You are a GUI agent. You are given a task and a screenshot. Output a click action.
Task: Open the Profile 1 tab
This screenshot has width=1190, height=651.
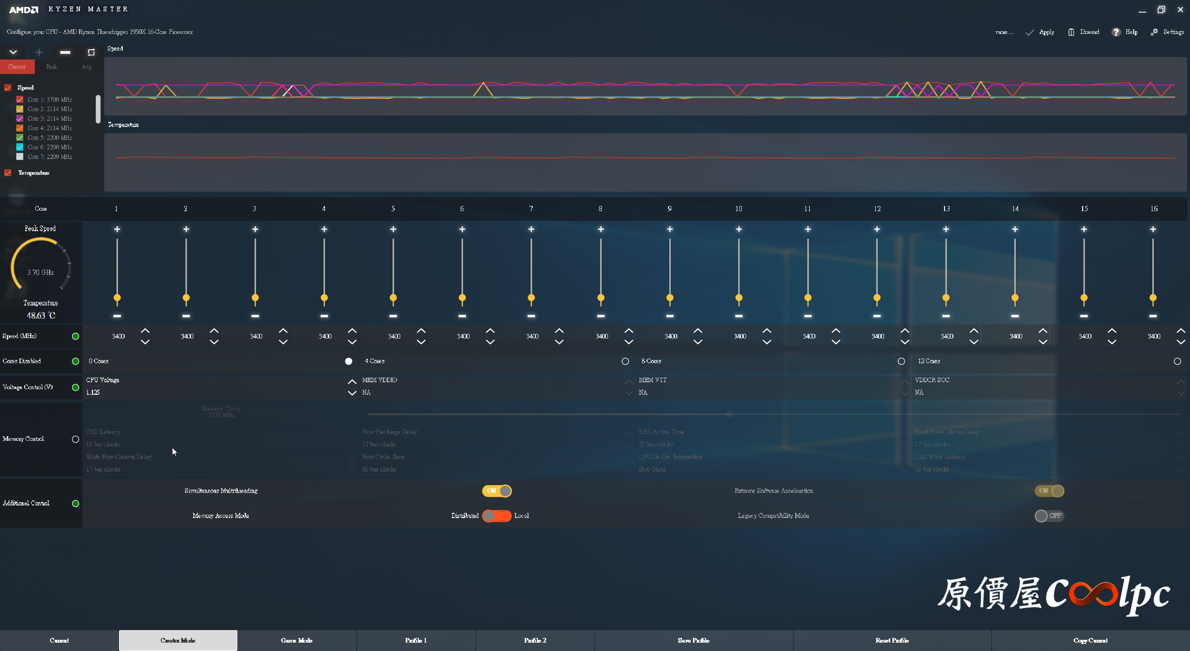coord(416,641)
